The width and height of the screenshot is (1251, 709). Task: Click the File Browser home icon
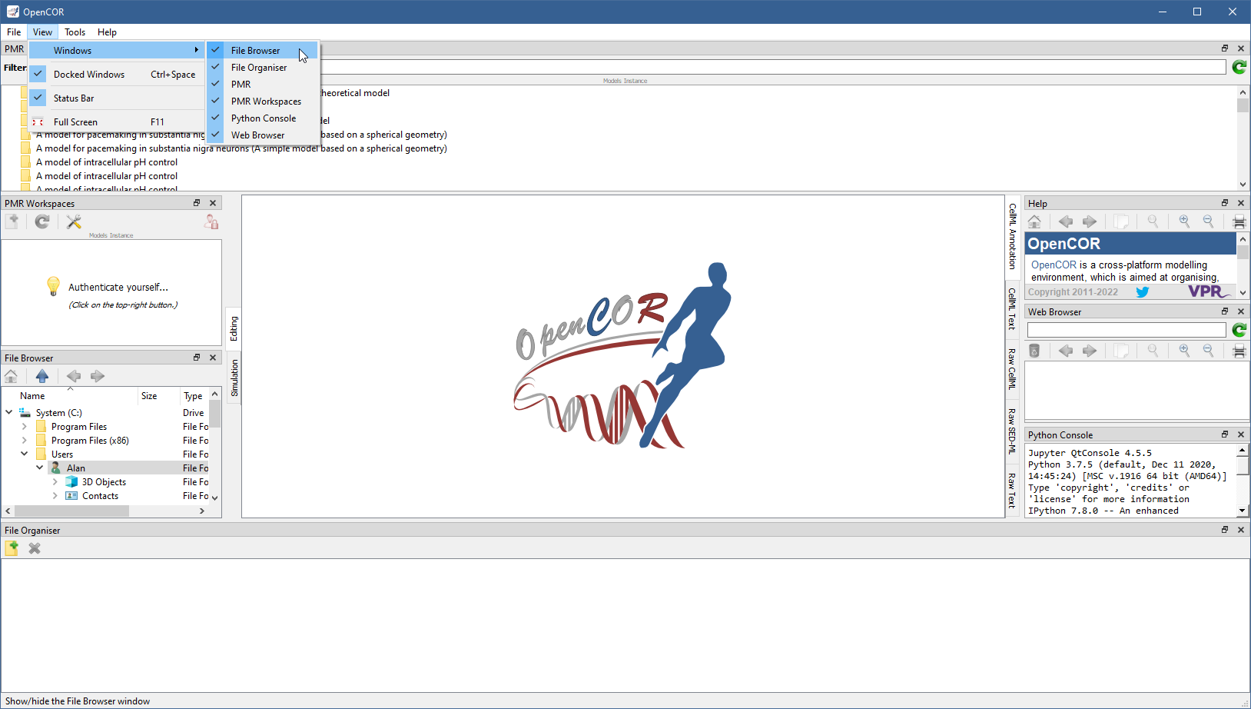click(12, 376)
